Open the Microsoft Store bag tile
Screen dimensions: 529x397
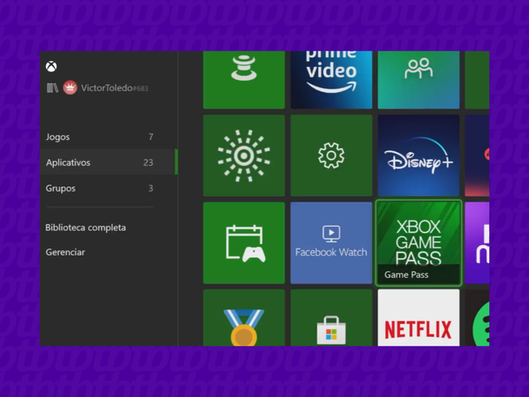click(331, 318)
